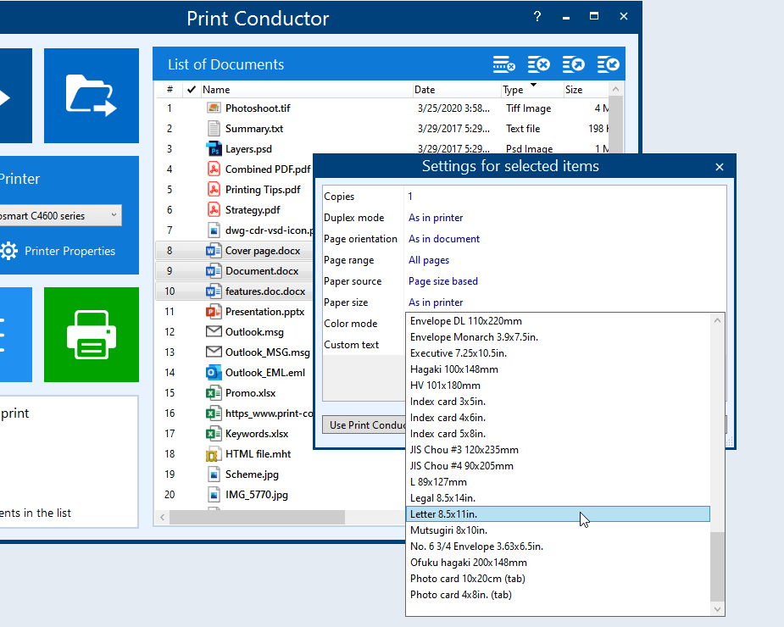The height and width of the screenshot is (627, 784).
Task: Click the first list toolbar icon with small x
Action: [x=504, y=64]
